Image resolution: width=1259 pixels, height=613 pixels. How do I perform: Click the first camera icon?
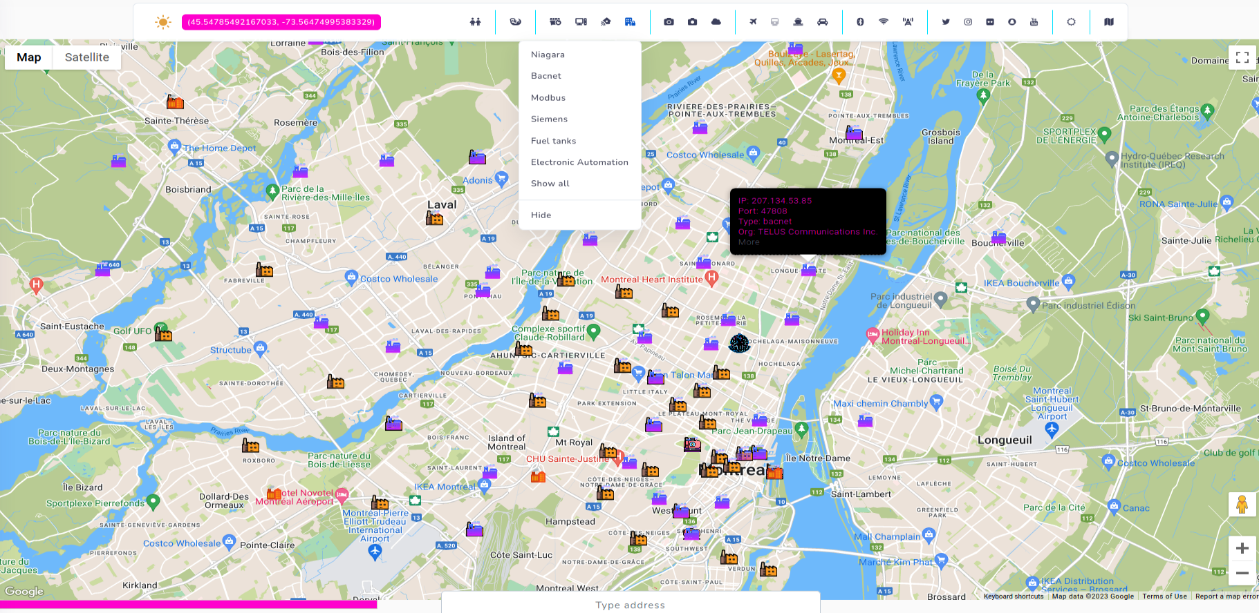[x=669, y=22]
